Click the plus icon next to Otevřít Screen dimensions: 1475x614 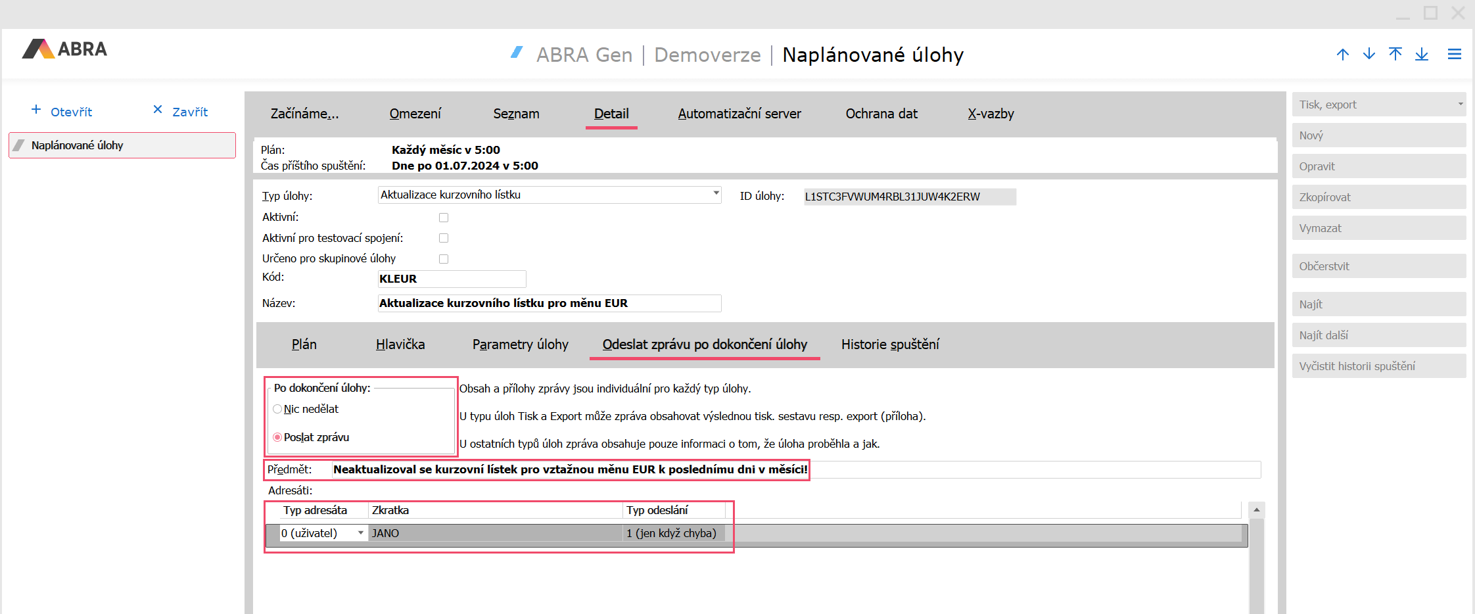click(36, 110)
